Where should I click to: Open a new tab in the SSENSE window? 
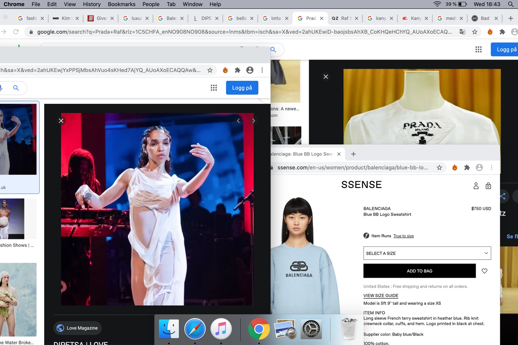pyautogui.click(x=353, y=154)
